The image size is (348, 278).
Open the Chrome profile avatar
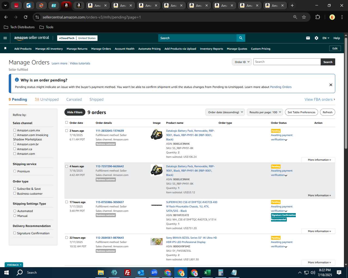[332, 17]
